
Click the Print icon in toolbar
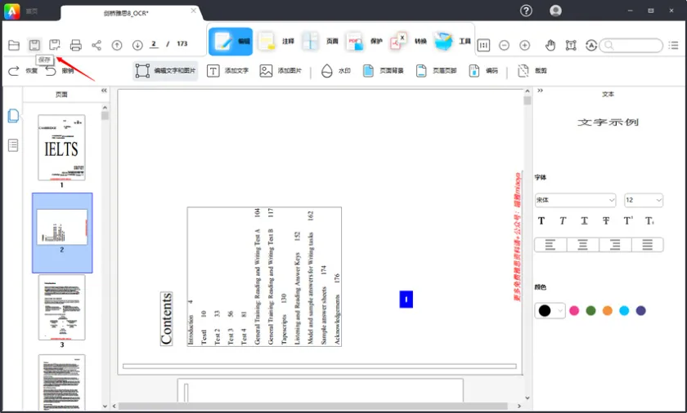(76, 45)
